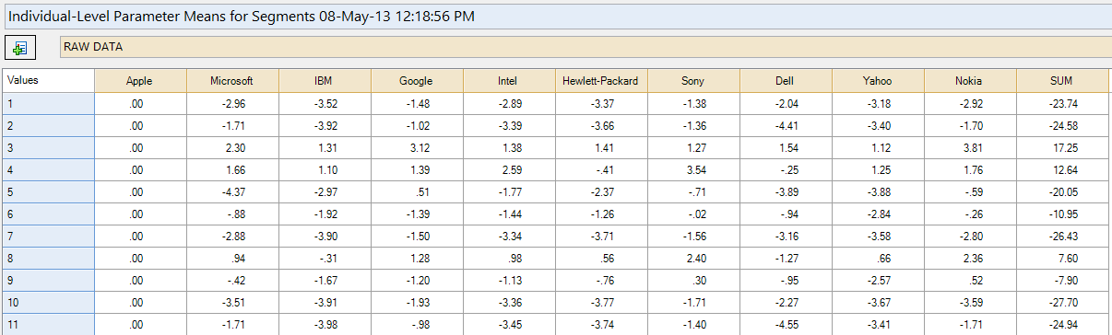
Task: Select row header 5
Action: coord(47,191)
